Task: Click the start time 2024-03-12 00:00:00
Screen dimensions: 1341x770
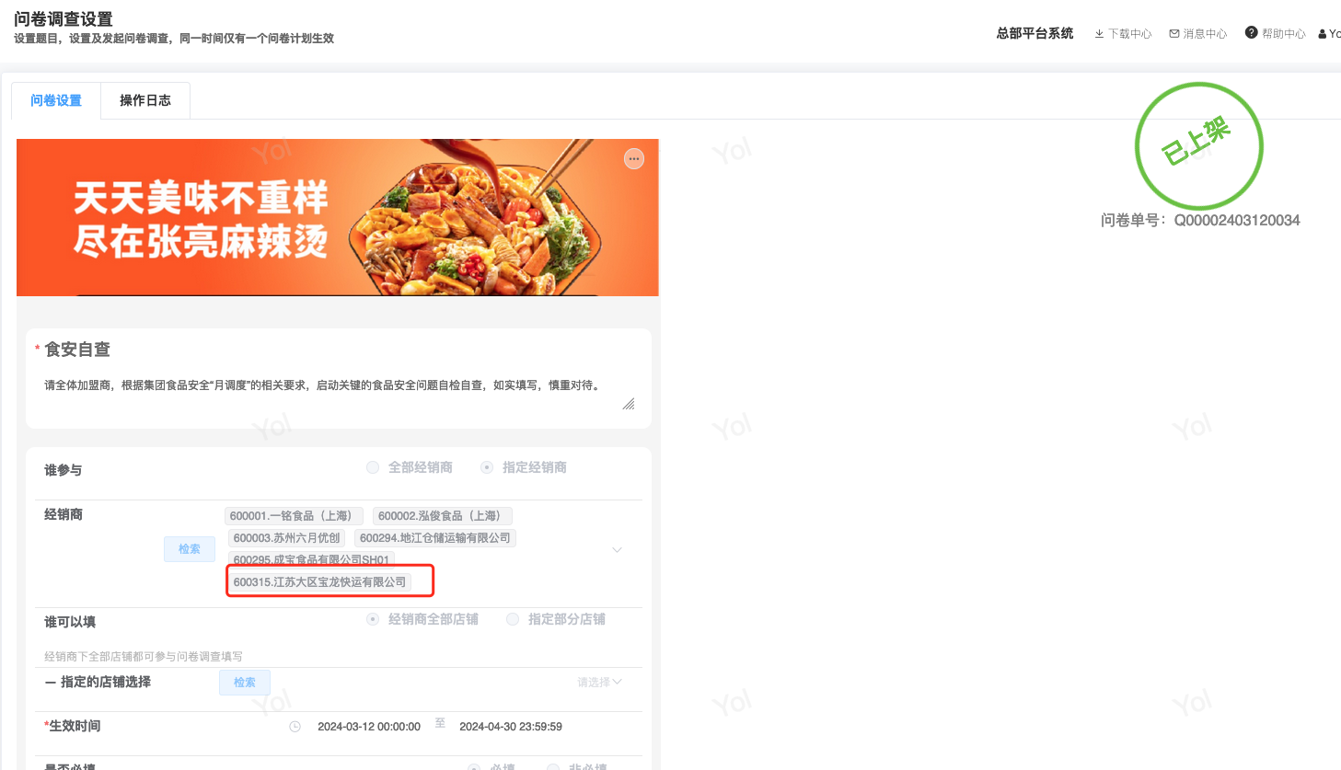Action: click(369, 727)
